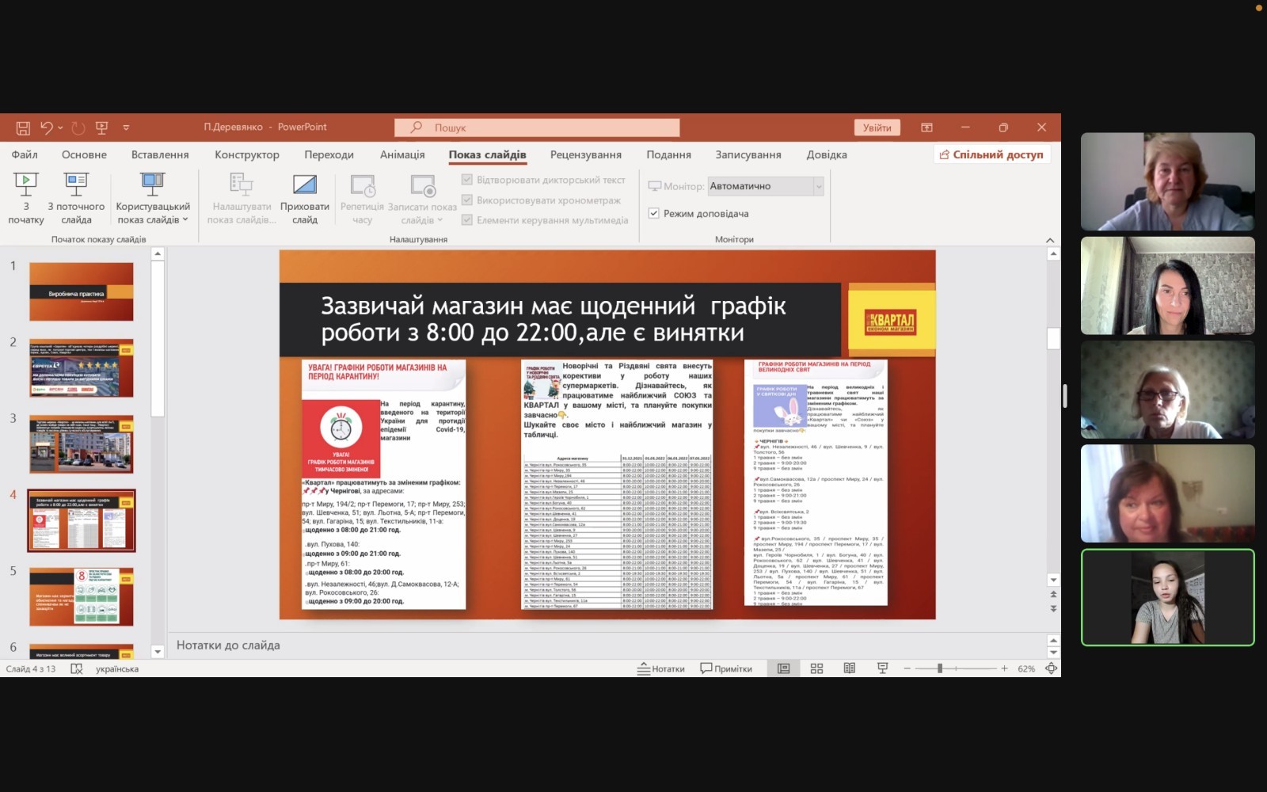The width and height of the screenshot is (1267, 792).
Task: Click the Пошук search field
Action: (x=537, y=128)
